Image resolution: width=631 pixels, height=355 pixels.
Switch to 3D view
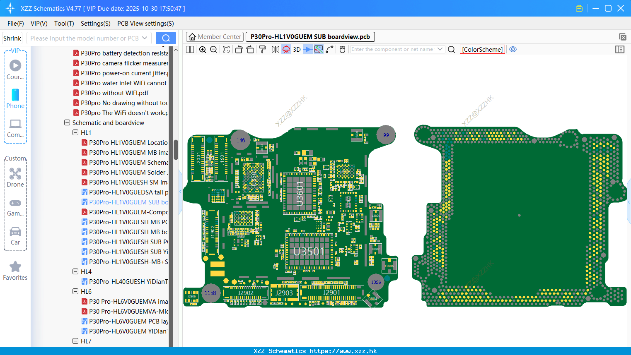[297, 49]
